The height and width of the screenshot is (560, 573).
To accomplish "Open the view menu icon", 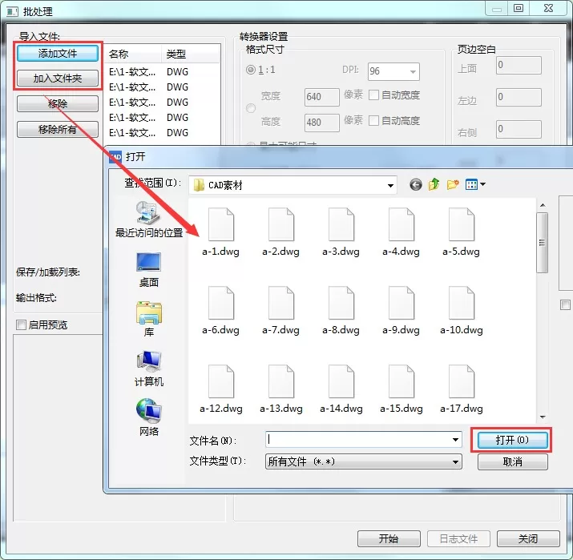I will 475,184.
